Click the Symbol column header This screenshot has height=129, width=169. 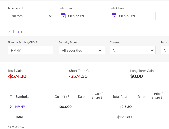pyautogui.click(x=21, y=97)
